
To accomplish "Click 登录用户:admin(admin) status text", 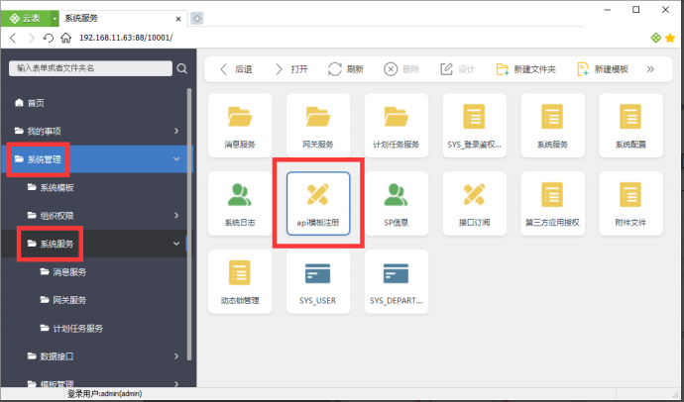I will 105,394.
